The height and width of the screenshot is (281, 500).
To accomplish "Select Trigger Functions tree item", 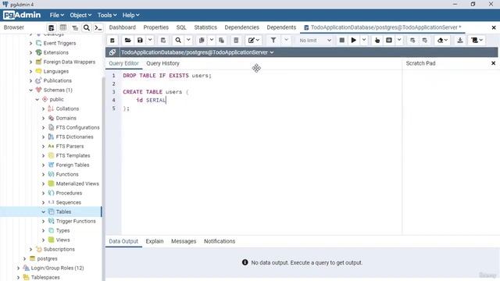I will (76, 221).
